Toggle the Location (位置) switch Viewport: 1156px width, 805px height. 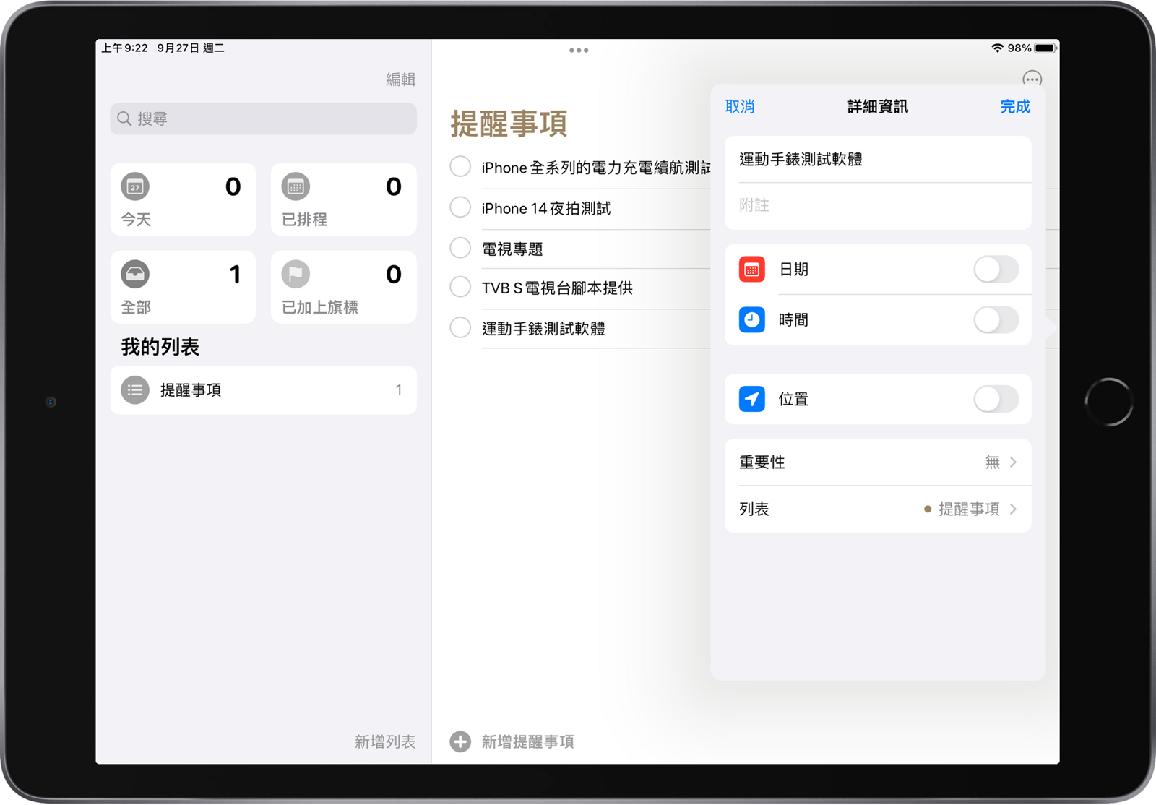pos(996,399)
